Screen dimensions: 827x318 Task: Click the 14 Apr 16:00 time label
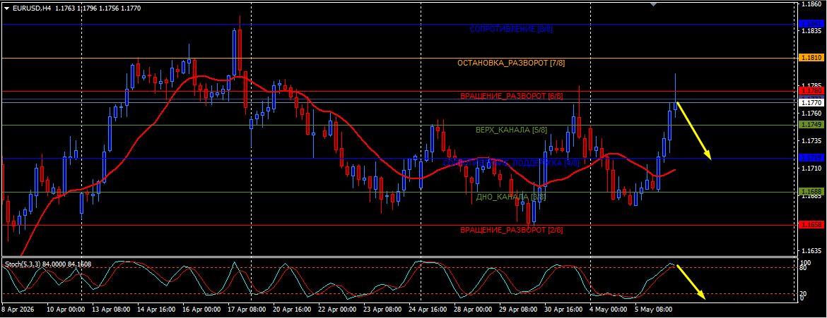pyautogui.click(x=156, y=310)
